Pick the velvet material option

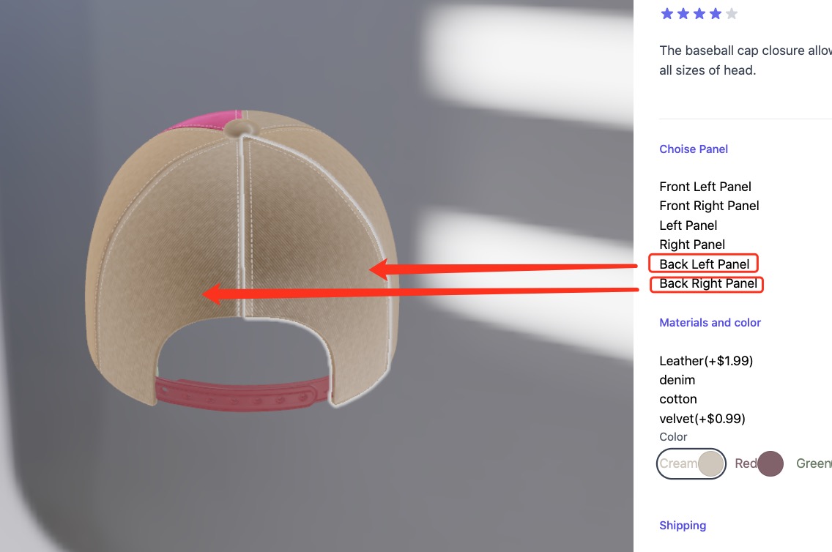702,419
